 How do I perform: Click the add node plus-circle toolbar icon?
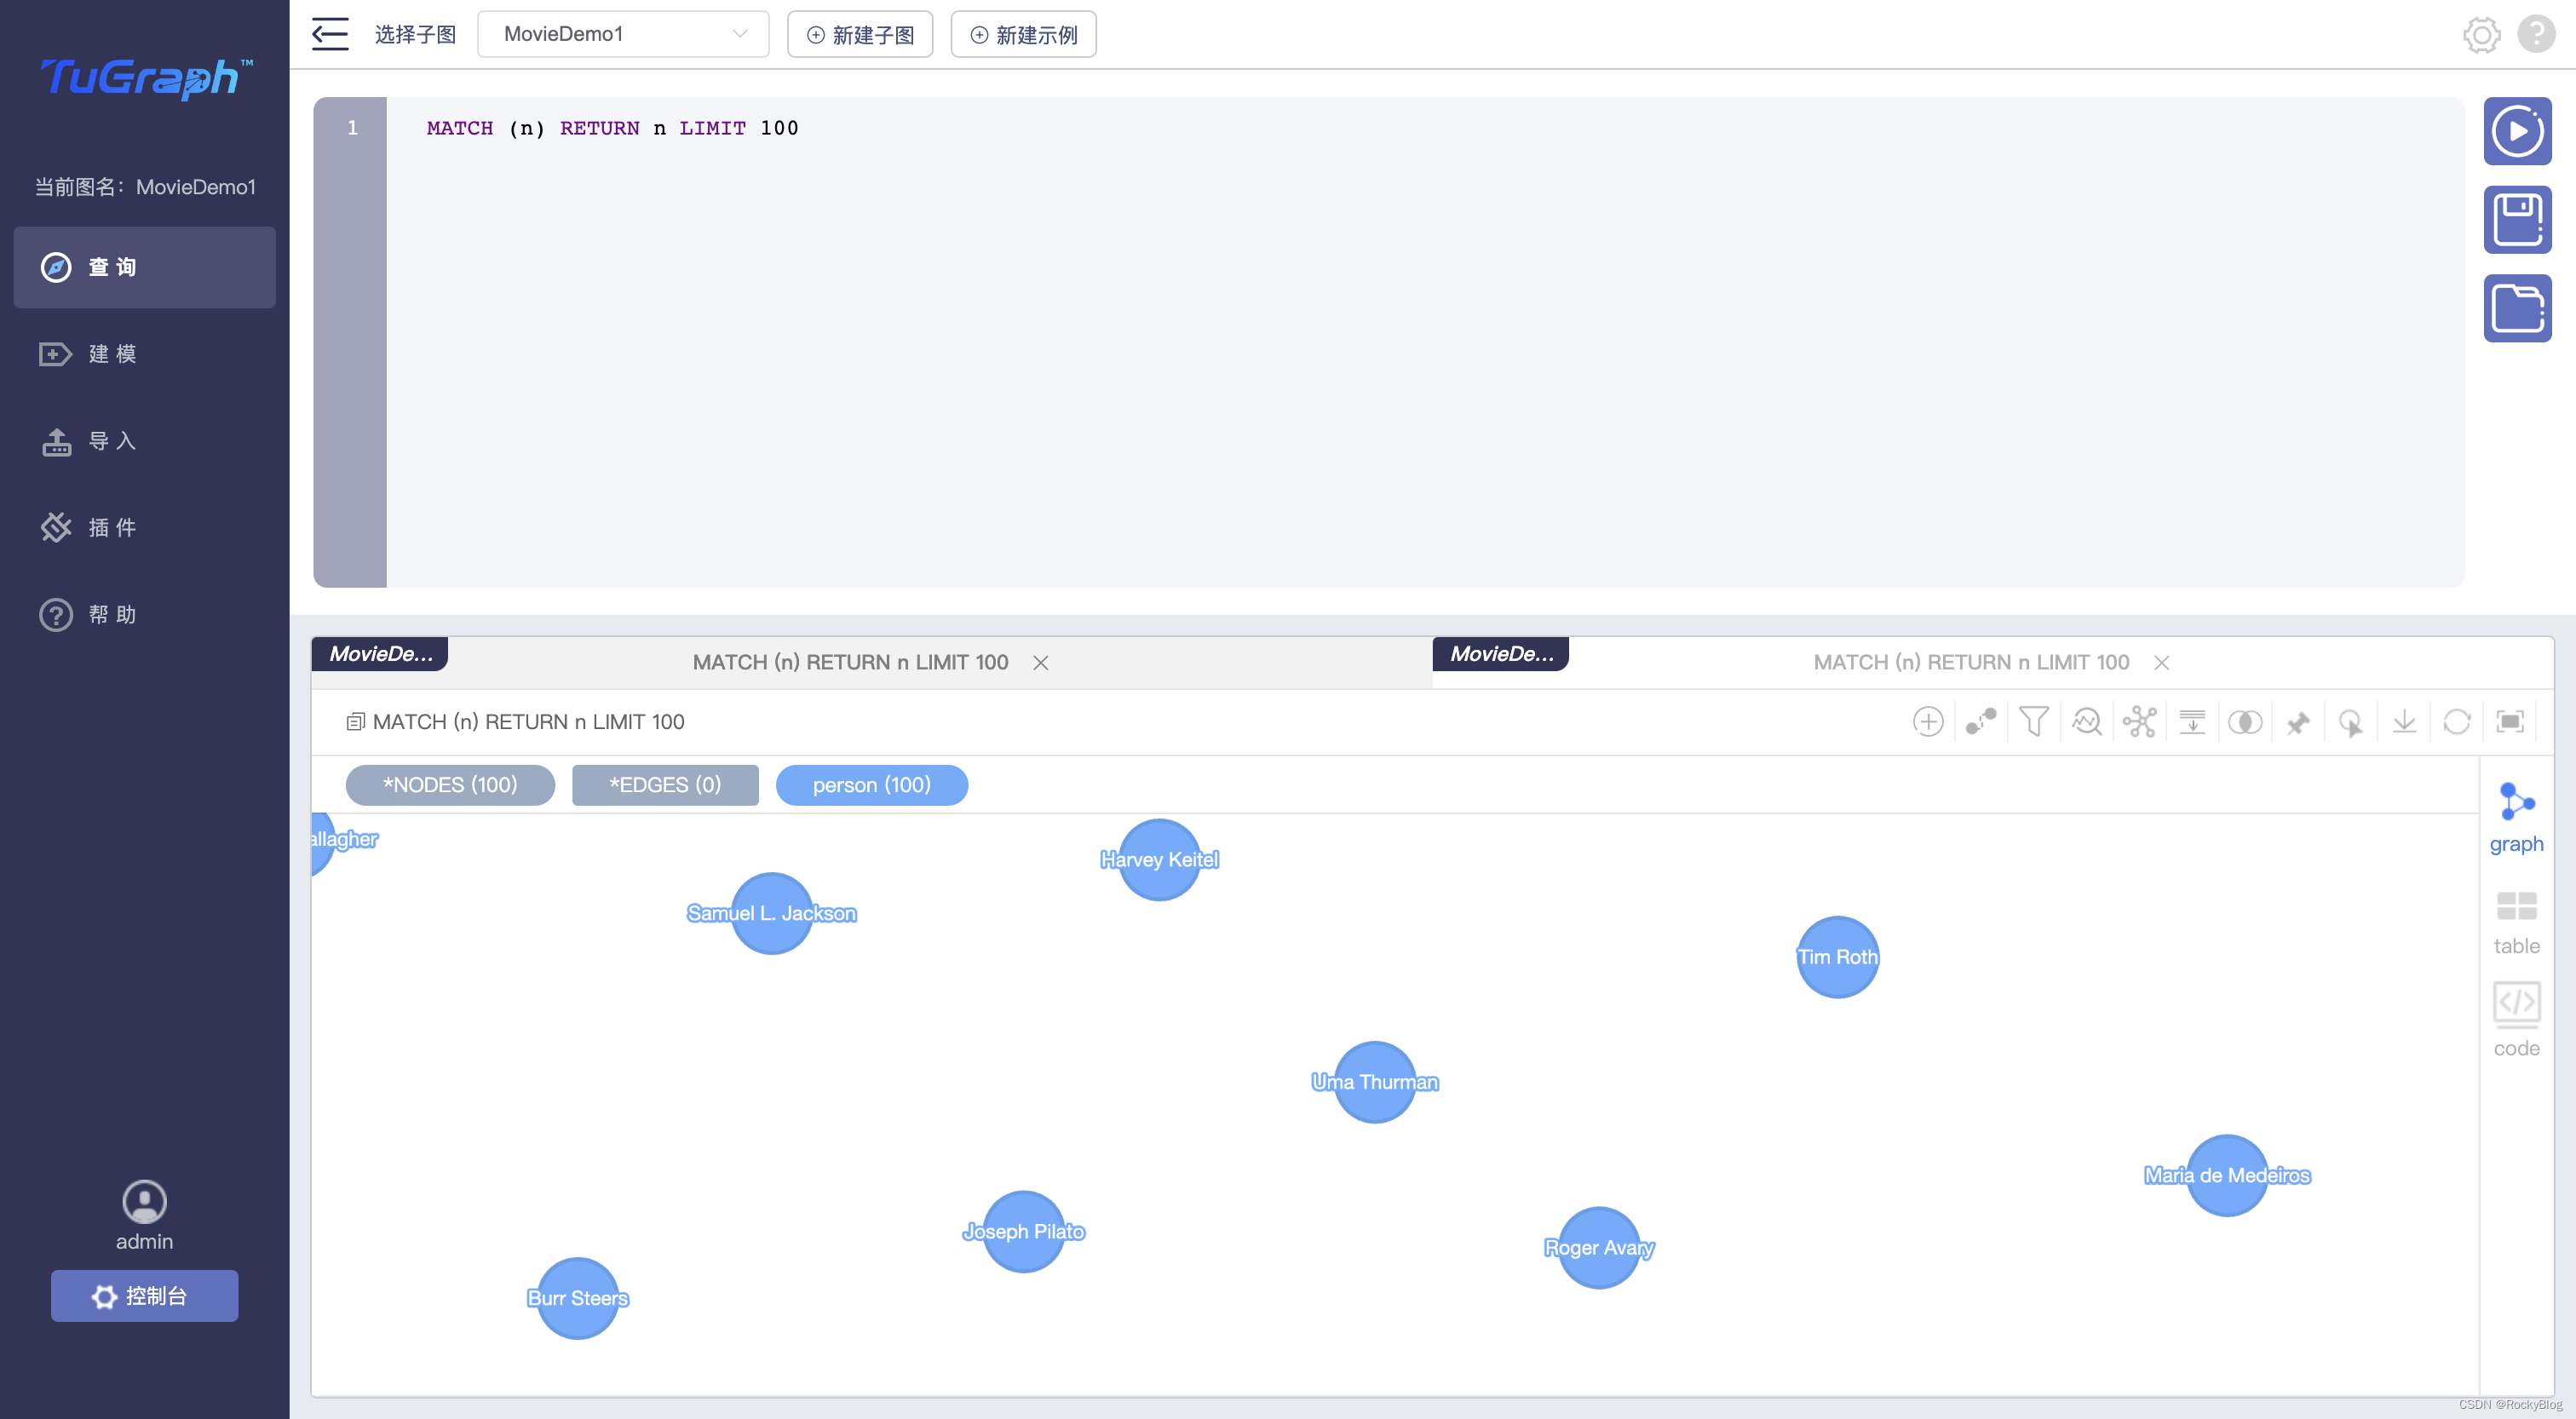1927,722
